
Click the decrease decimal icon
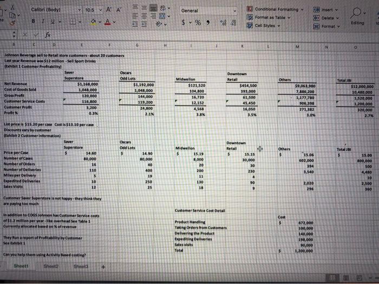[x=234, y=23]
